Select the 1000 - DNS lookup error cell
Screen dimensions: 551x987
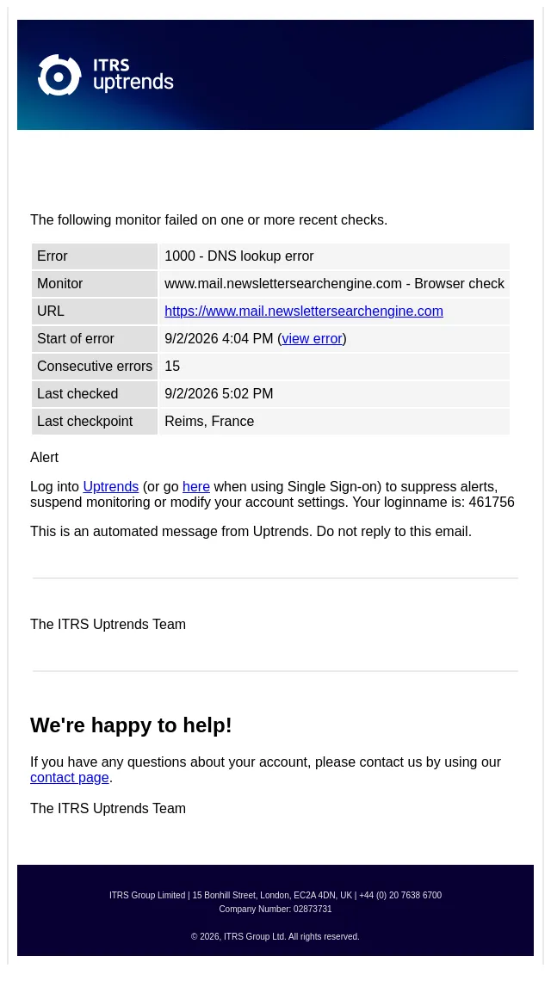pos(334,256)
